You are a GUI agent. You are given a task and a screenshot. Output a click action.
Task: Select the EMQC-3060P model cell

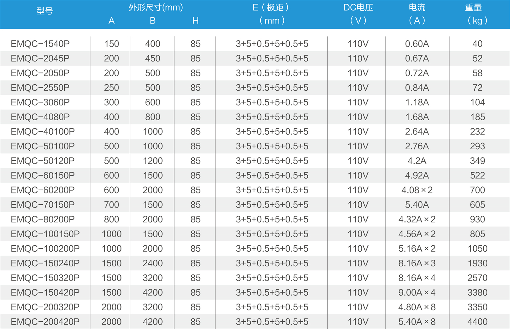click(x=40, y=102)
